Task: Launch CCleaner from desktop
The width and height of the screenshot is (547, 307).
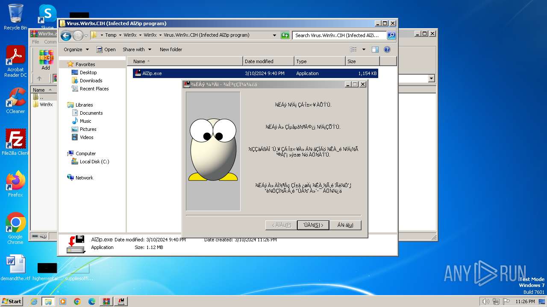Action: pos(15,101)
